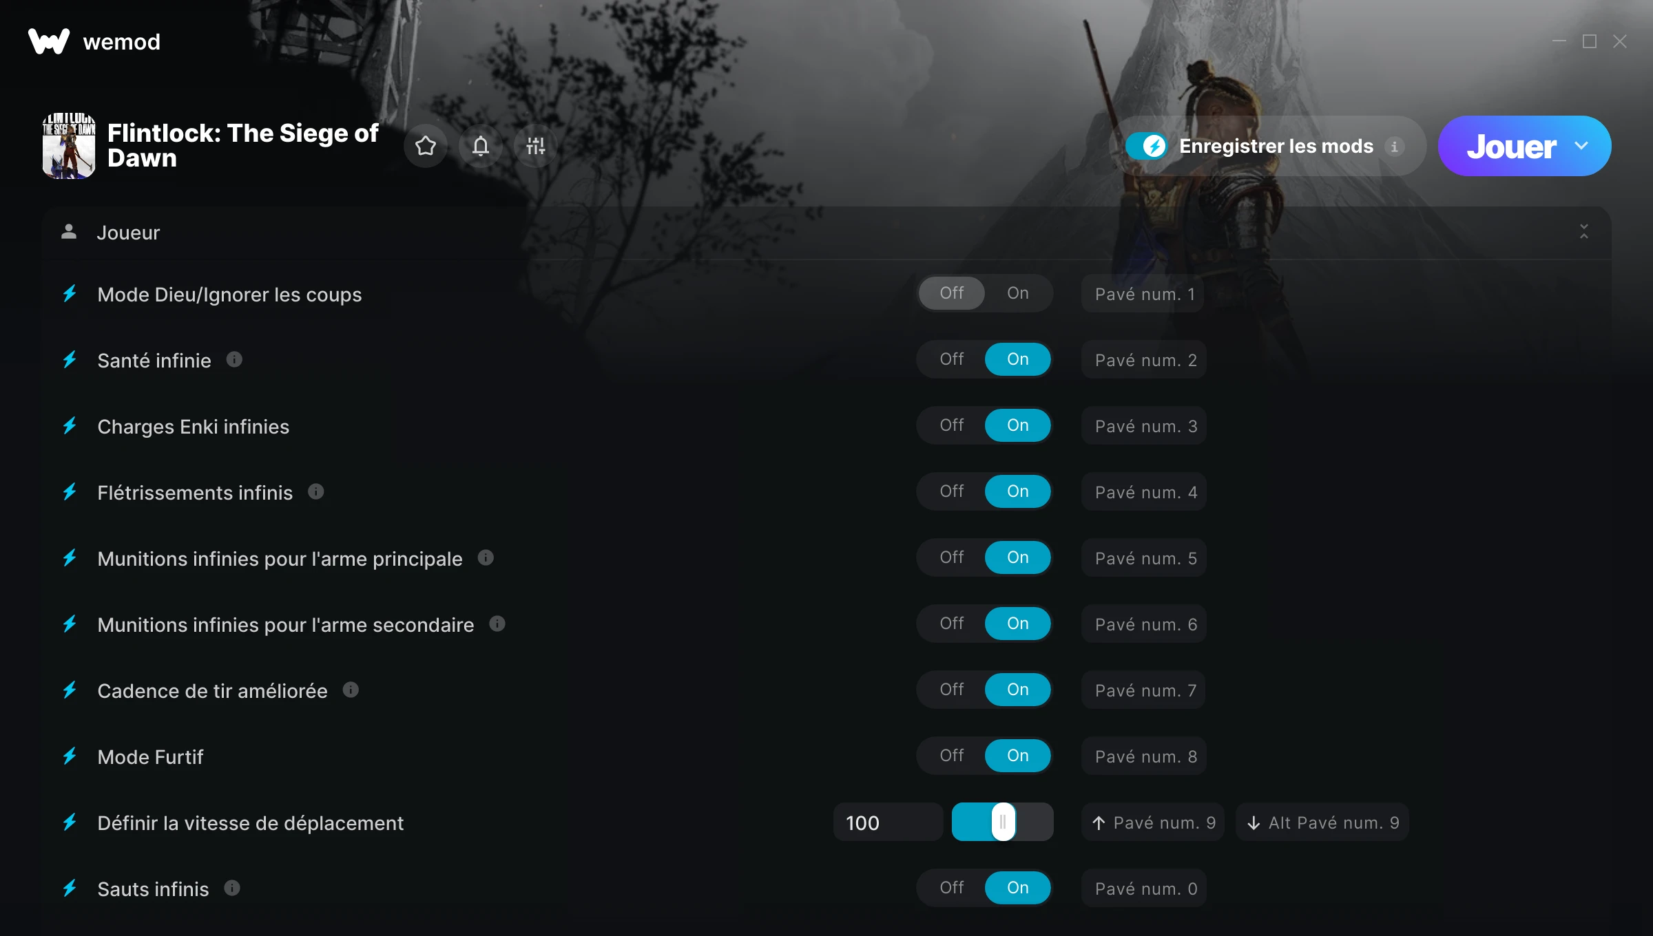The image size is (1653, 936).
Task: Open the Jouer button dropdown arrow
Action: [x=1581, y=146]
